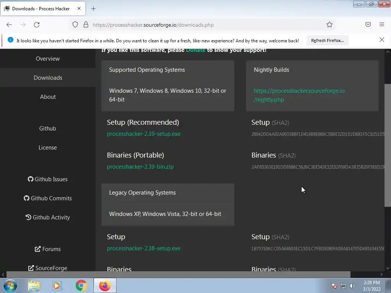
Task: Click the Setup 2.39 SHA2 hash text
Action: (318, 134)
